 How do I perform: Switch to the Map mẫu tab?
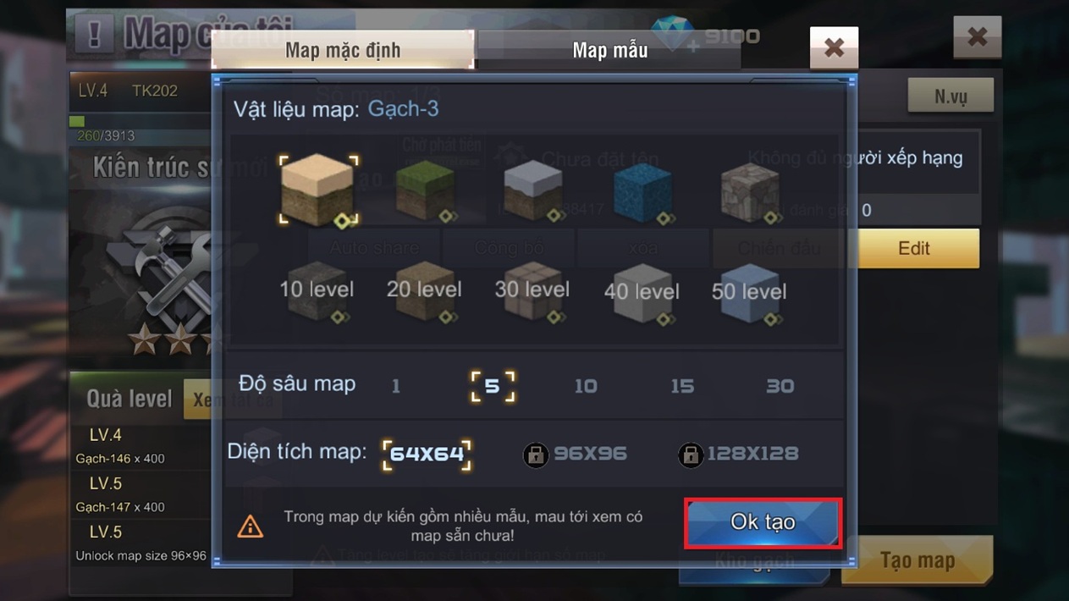point(609,50)
